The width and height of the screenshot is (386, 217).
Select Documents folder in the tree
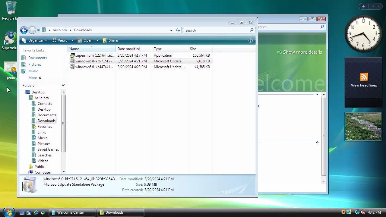click(47, 115)
